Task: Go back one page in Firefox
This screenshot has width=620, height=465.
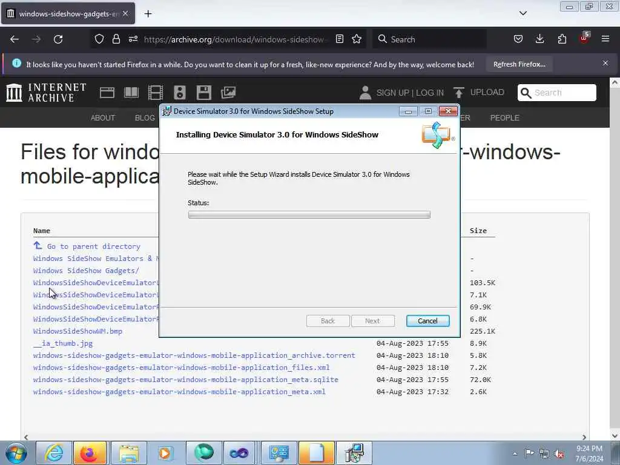Action: [x=15, y=39]
